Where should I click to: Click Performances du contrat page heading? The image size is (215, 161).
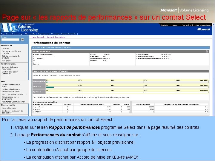click(x=51, y=43)
